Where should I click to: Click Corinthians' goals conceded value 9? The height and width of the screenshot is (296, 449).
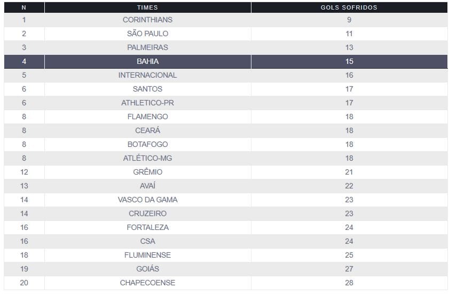coord(349,20)
